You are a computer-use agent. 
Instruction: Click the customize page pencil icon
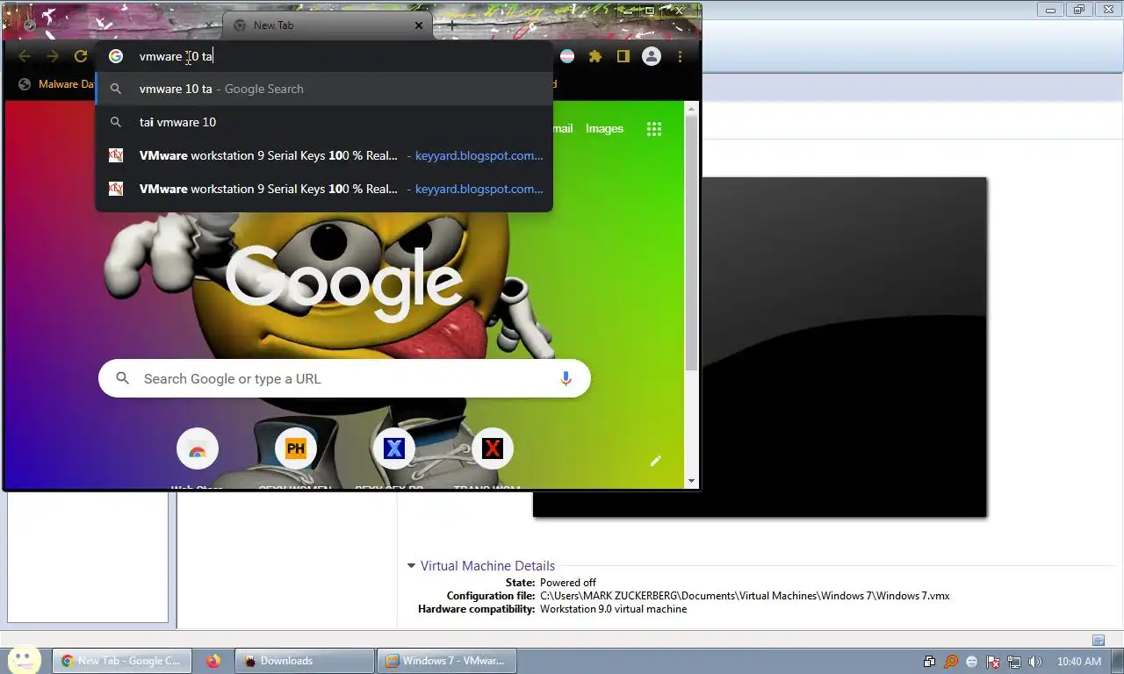point(656,461)
